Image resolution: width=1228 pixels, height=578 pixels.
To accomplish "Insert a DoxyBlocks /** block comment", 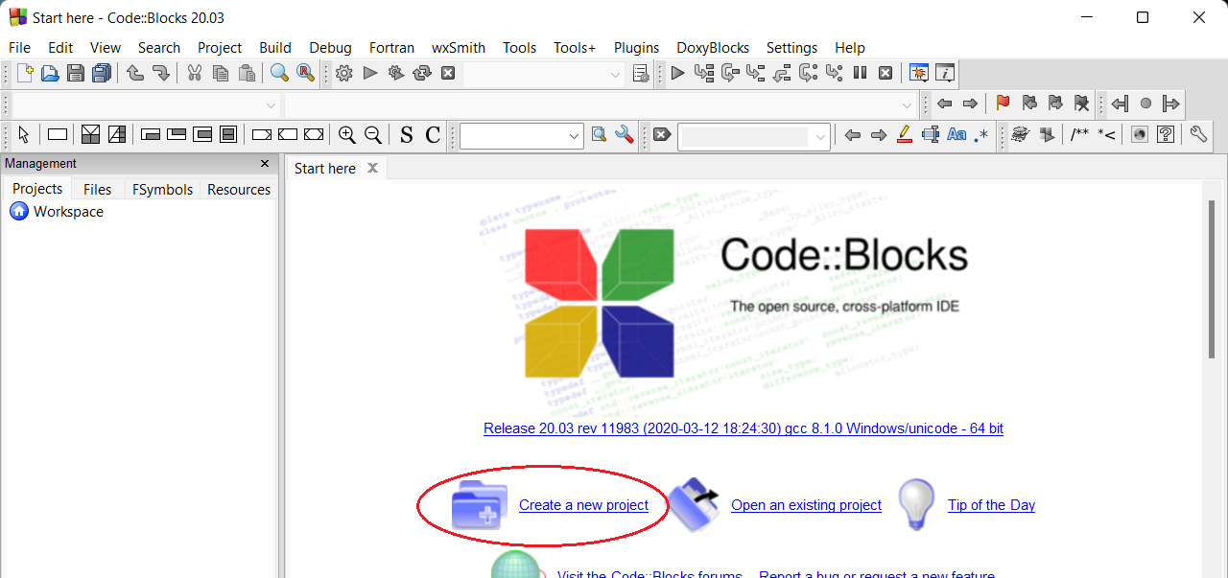I will [x=1080, y=135].
